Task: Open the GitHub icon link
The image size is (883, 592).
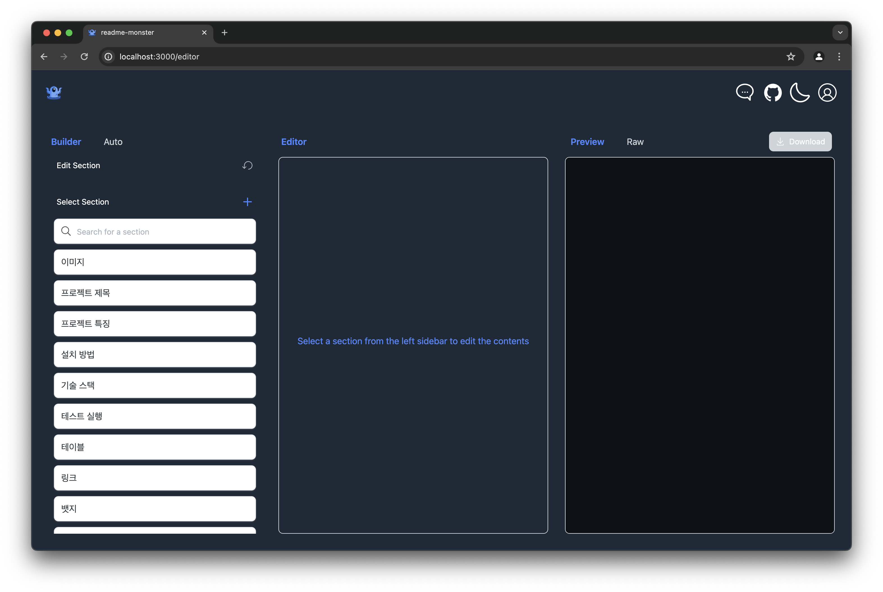Action: (x=773, y=92)
